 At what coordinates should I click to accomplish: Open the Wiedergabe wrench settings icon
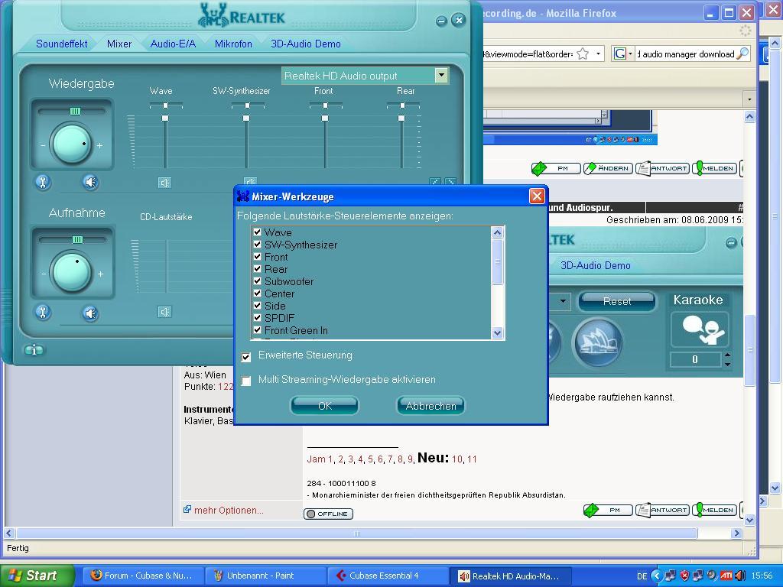pyautogui.click(x=43, y=182)
